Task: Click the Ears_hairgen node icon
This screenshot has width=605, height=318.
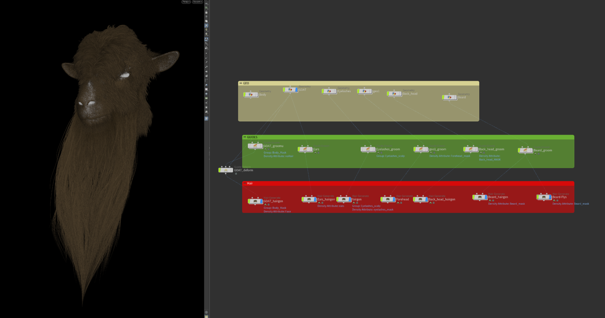Action: 309,200
